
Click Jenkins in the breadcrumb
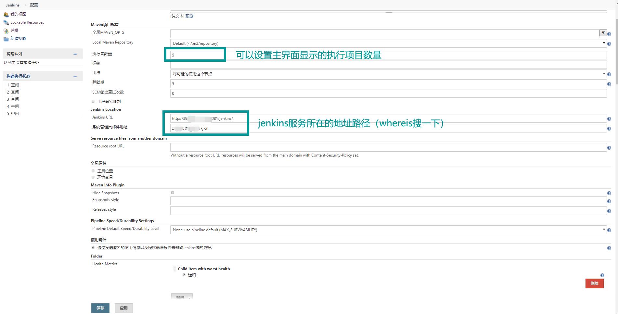pos(13,5)
